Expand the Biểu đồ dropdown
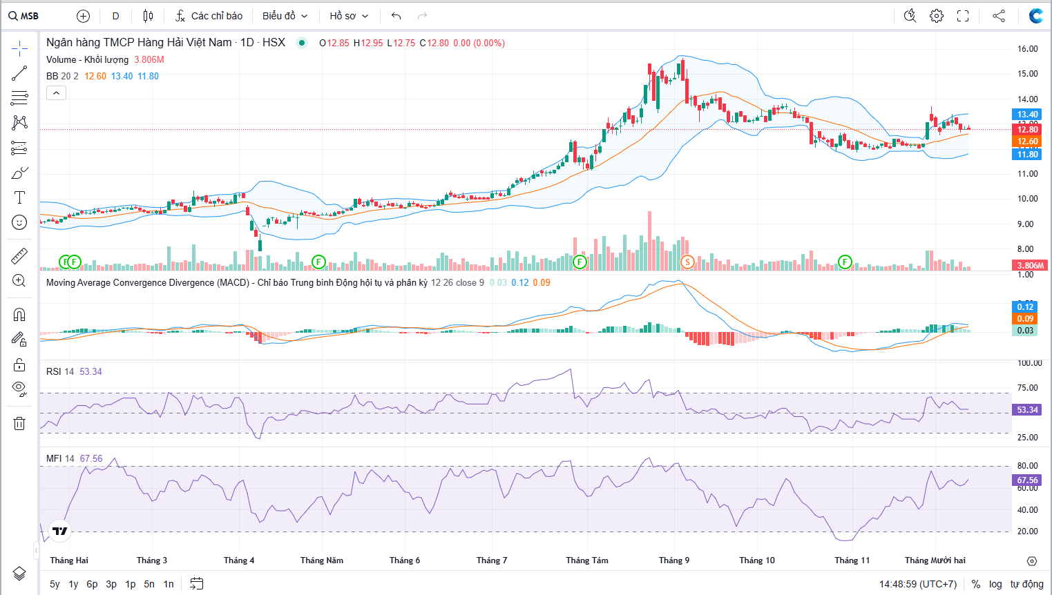 (285, 16)
